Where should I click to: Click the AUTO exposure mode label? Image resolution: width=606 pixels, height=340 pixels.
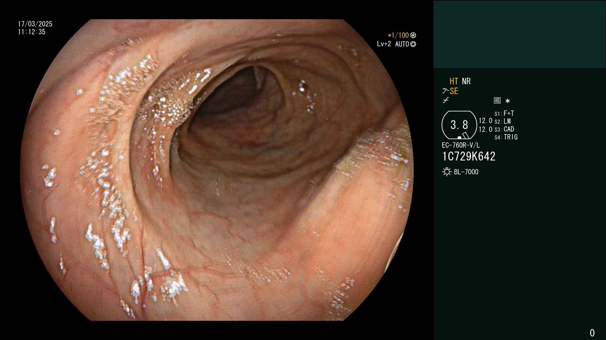(402, 44)
